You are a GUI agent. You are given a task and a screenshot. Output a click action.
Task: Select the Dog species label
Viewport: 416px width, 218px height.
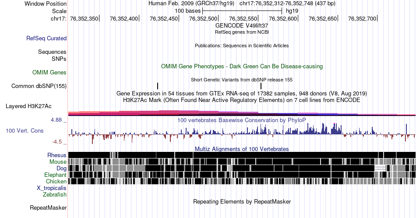(62, 169)
